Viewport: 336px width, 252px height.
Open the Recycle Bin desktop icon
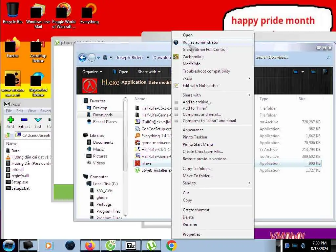13,12
